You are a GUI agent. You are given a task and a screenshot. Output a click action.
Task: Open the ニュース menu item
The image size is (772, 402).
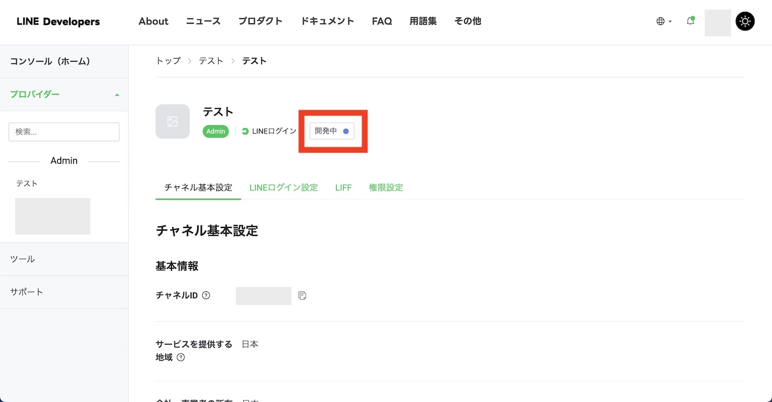pyautogui.click(x=203, y=21)
